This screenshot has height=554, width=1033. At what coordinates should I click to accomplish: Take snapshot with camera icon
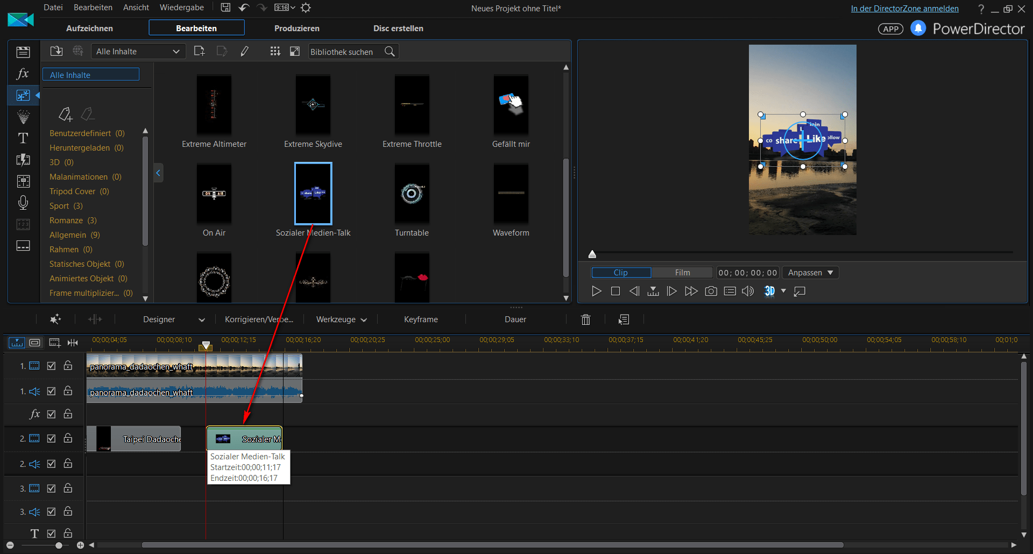pyautogui.click(x=711, y=291)
